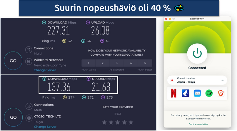Click the 227.31 download value
Image resolution: width=237 pixels, height=131 pixels.
[x=59, y=31]
